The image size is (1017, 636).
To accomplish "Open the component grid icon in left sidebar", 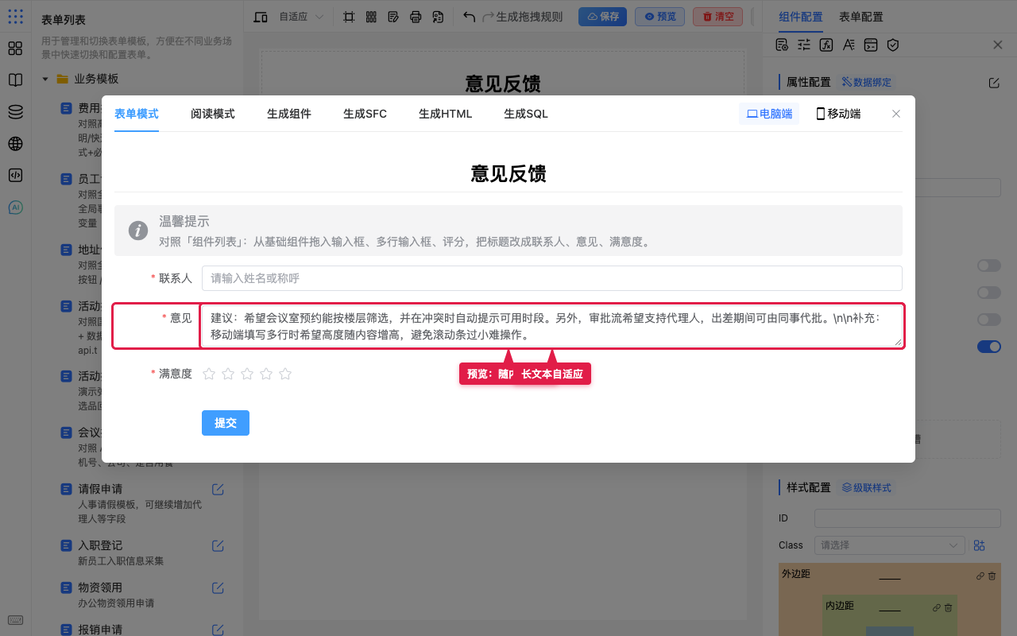I will (15, 48).
